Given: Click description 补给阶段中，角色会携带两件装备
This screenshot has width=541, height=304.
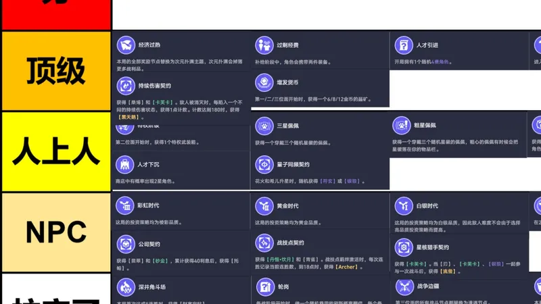Looking at the screenshot, I should [x=293, y=62].
